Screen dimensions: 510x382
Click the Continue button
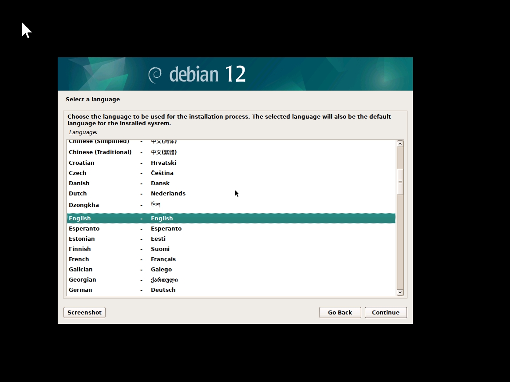385,312
